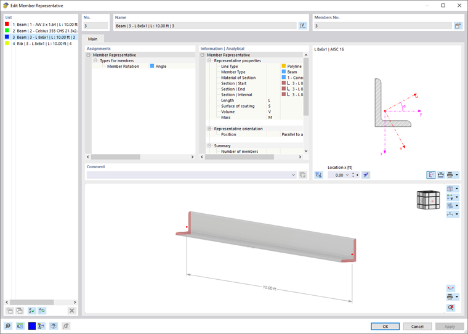Click the section info icon left of Location x
468x334 pixels.
point(318,175)
